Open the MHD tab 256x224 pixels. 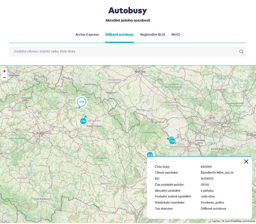pos(176,35)
